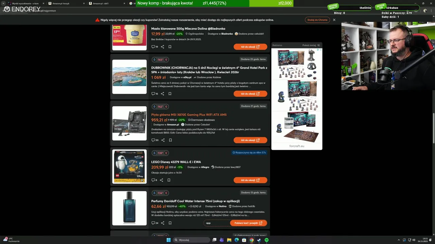Image resolution: width=435 pixels, height=244 pixels.
Task: Click Idź do okazji for Dubrownik
Action: [250, 94]
